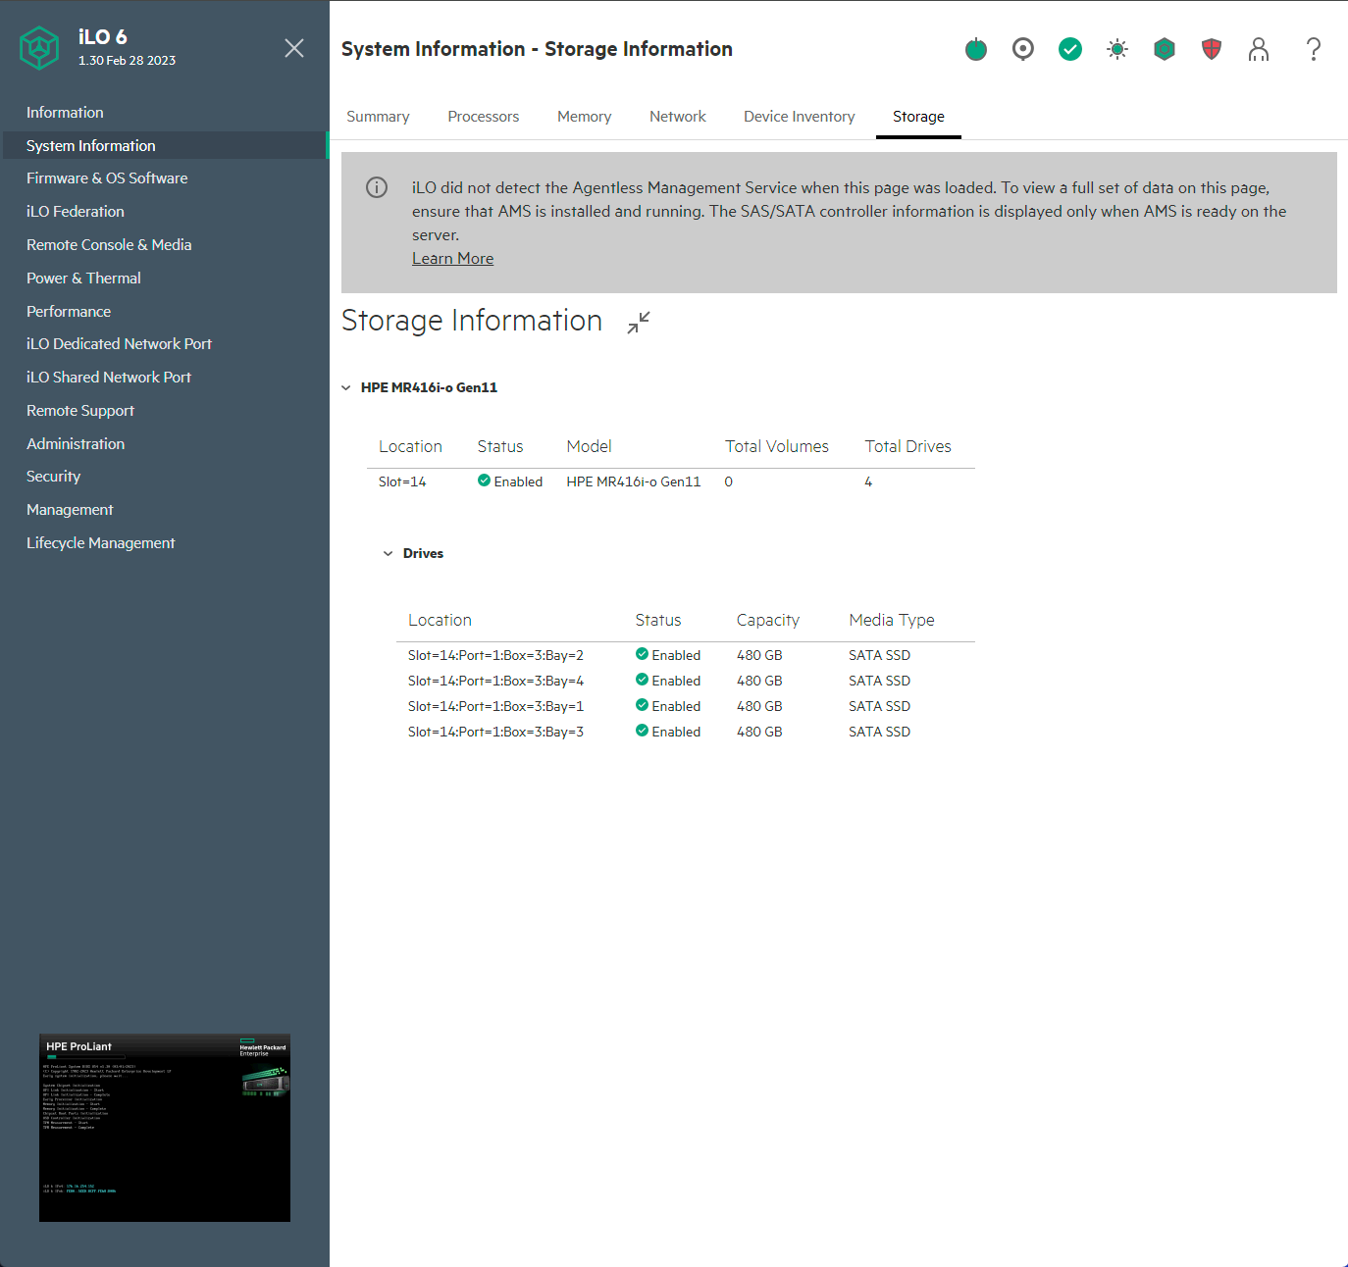
Task: Collapse the Storage Information view arrows icon
Action: pyautogui.click(x=639, y=322)
